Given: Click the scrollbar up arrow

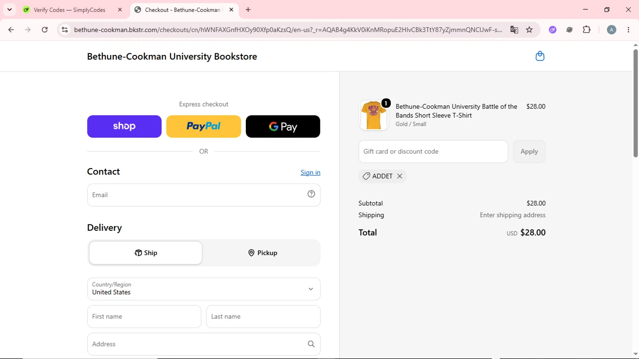Looking at the screenshot, I should pos(636,45).
